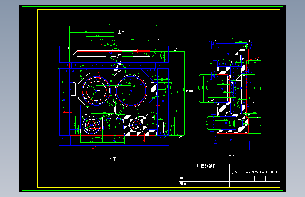The height and width of the screenshot is (197, 305).
Task: Select the 'A-A' section view label
Action: 232,155
